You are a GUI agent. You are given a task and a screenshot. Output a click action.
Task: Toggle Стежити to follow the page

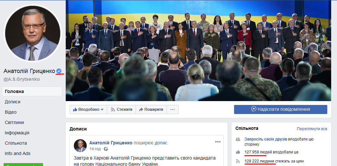tap(121, 109)
